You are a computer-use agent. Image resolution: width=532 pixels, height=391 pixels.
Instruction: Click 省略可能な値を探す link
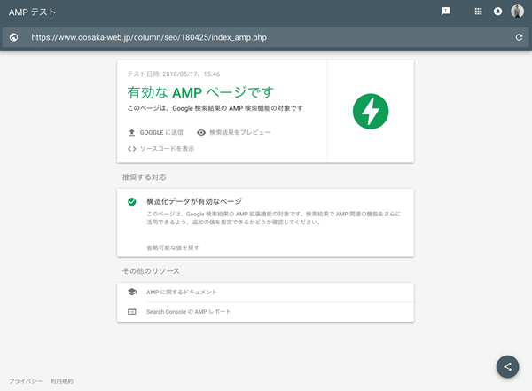pyautogui.click(x=173, y=247)
